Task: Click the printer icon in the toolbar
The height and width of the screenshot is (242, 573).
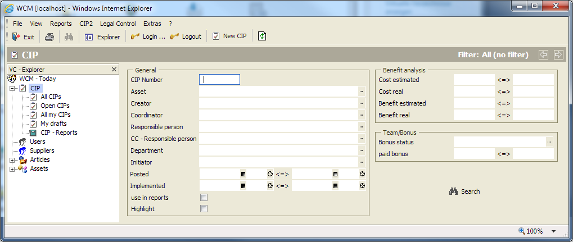Action: point(49,36)
